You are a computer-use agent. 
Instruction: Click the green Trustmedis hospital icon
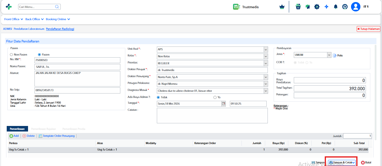(x=236, y=7)
